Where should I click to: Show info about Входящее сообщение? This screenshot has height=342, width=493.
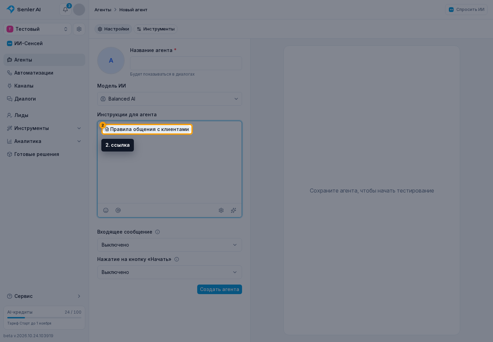pyautogui.click(x=157, y=232)
